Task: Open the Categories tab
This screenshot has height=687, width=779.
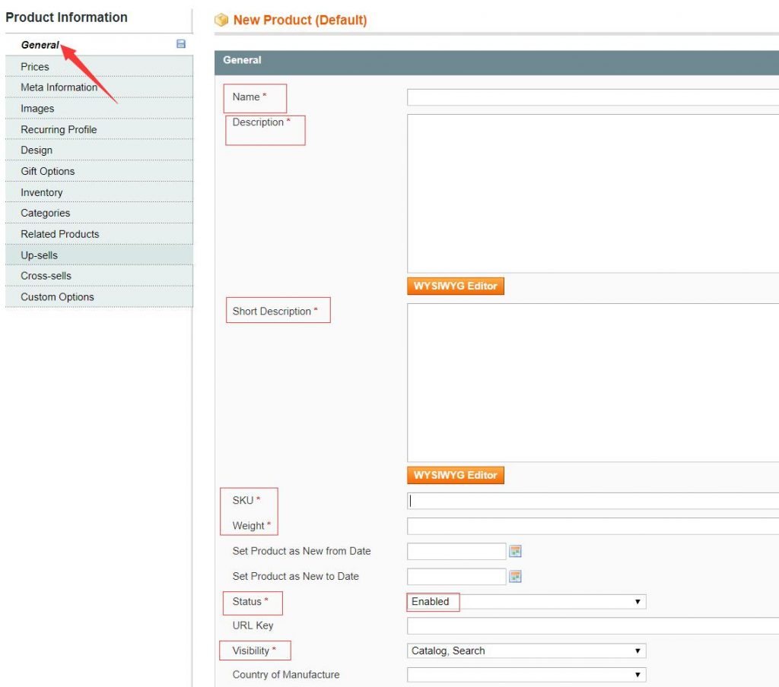Action: tap(45, 214)
